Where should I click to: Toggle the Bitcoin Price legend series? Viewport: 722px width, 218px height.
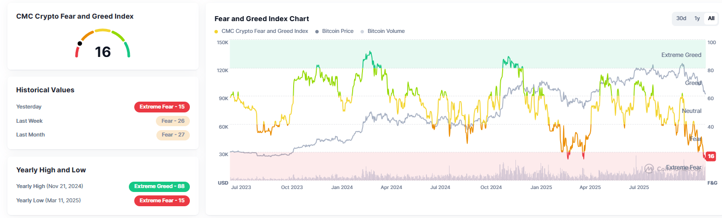pos(337,31)
